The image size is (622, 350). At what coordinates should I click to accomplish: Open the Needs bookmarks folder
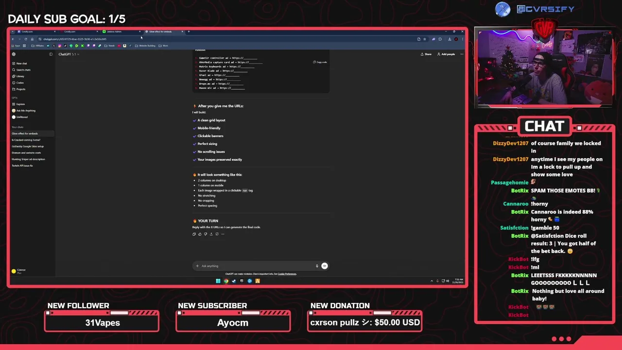pos(109,46)
